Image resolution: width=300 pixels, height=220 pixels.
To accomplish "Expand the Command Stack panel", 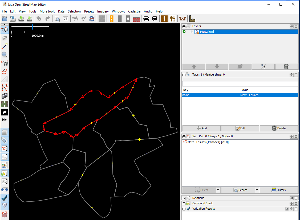I will 184,204.
